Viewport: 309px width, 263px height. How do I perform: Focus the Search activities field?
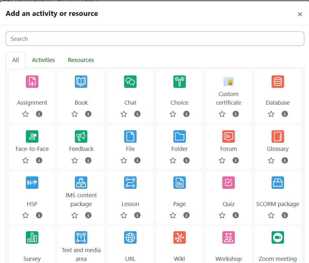(x=155, y=39)
